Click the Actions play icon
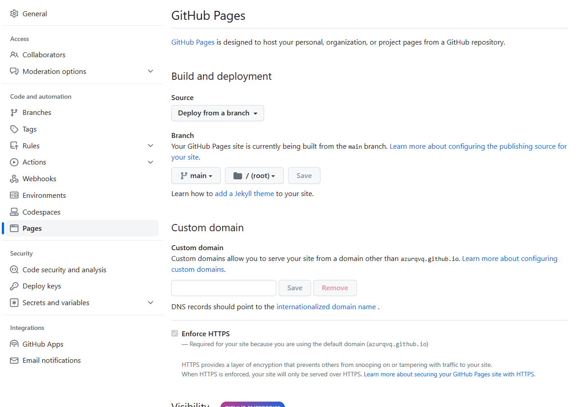This screenshot has width=581, height=407. click(x=14, y=162)
